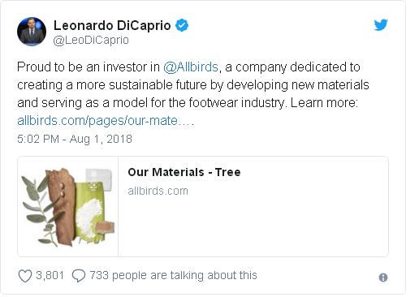This screenshot has height=297, width=406.
Task: Click the tweet body text
Action: (x=193, y=93)
